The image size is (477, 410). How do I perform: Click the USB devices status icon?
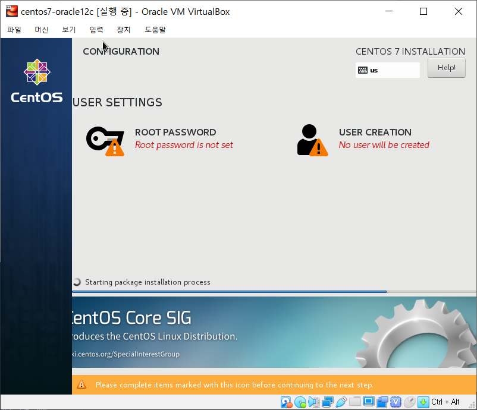[x=341, y=402]
